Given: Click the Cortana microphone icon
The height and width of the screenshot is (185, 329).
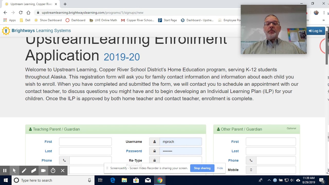Looking at the screenshot, I should tap(89, 180).
